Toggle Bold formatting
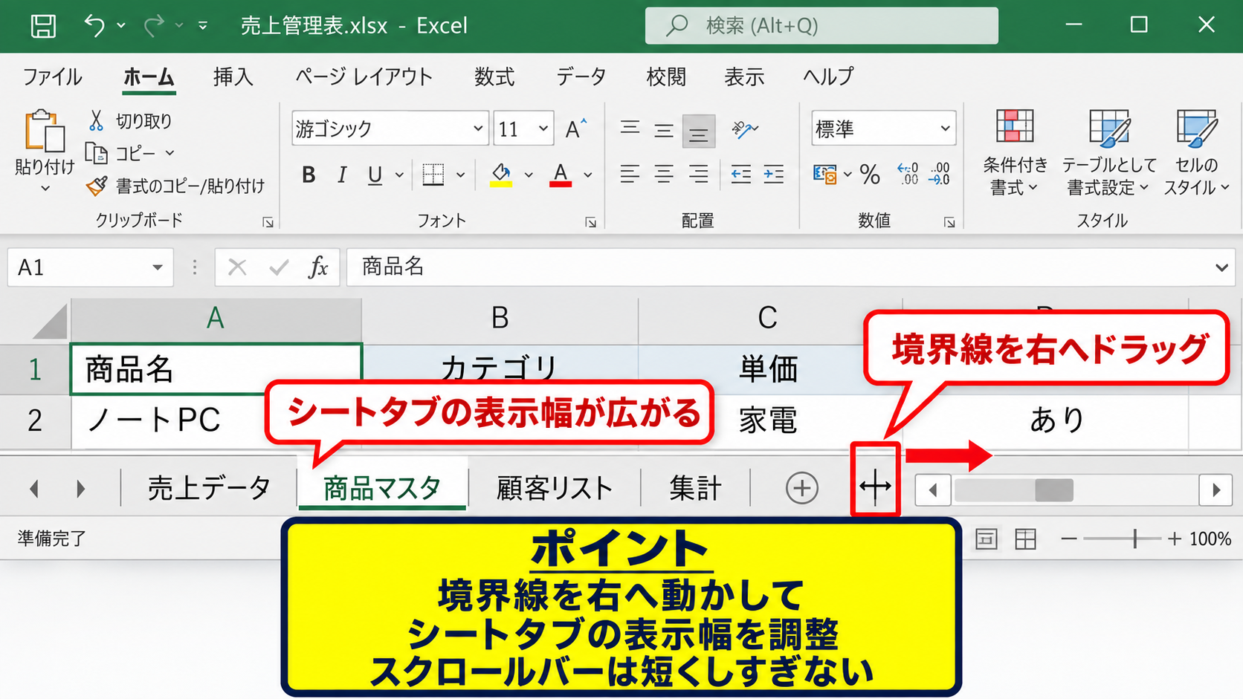The width and height of the screenshot is (1243, 699). 309,175
